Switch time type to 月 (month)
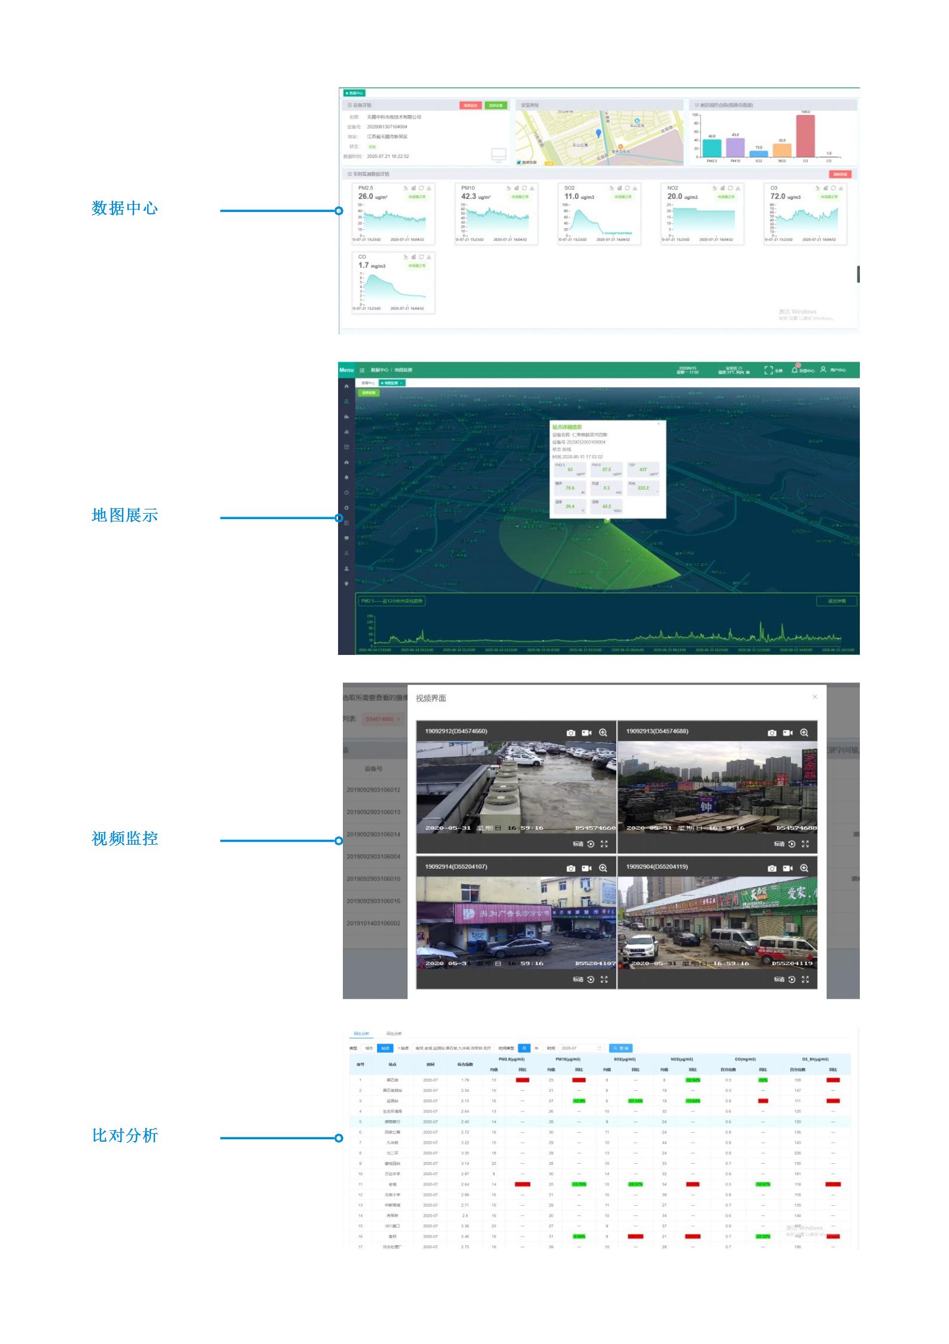Image resolution: width=949 pixels, height=1344 pixels. pyautogui.click(x=524, y=1048)
